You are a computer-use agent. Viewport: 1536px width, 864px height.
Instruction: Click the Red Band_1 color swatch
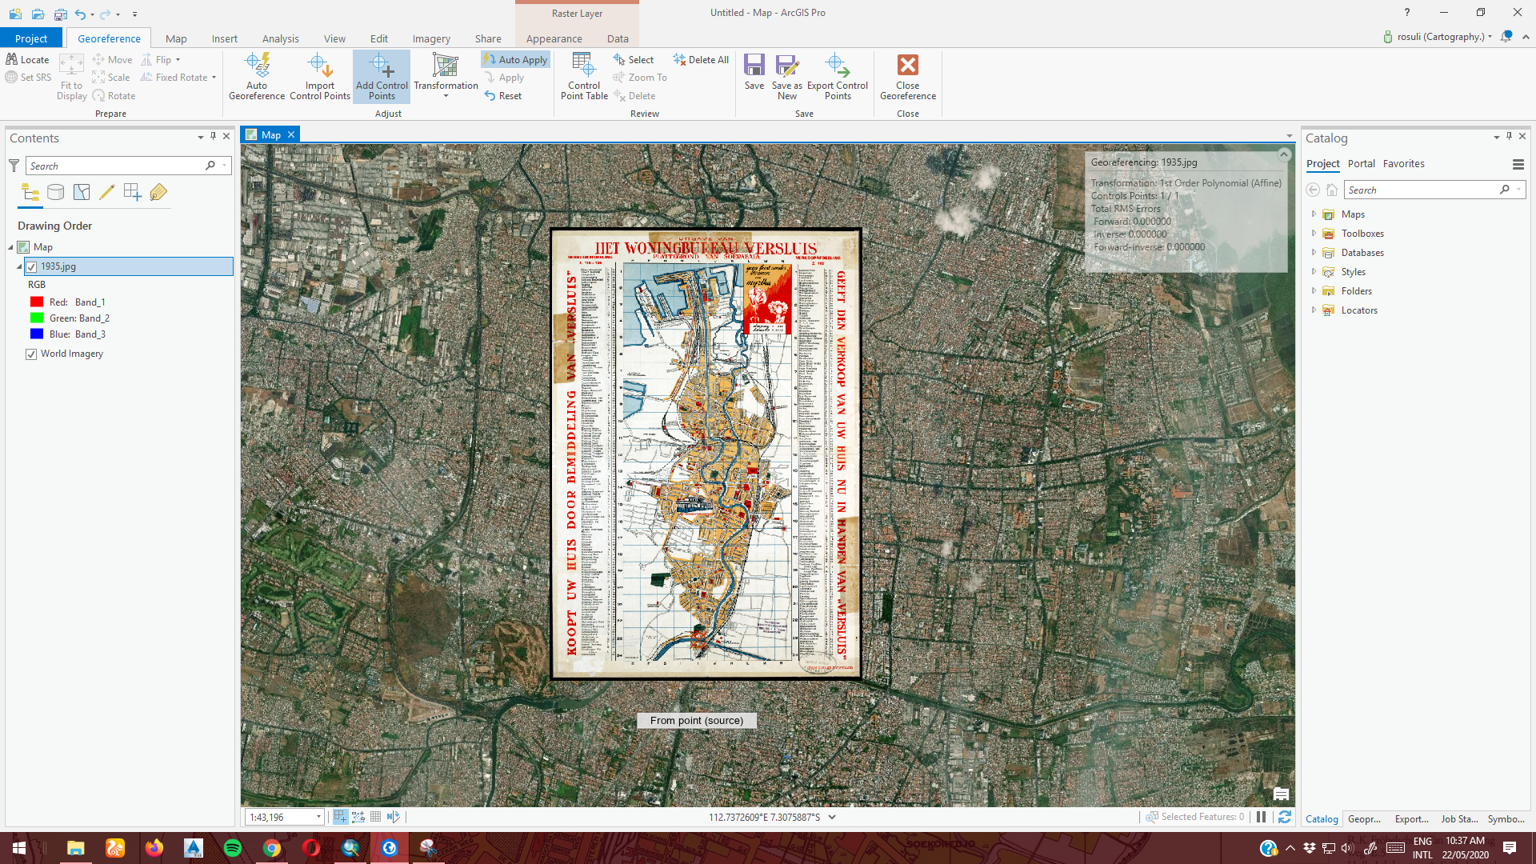pos(36,302)
